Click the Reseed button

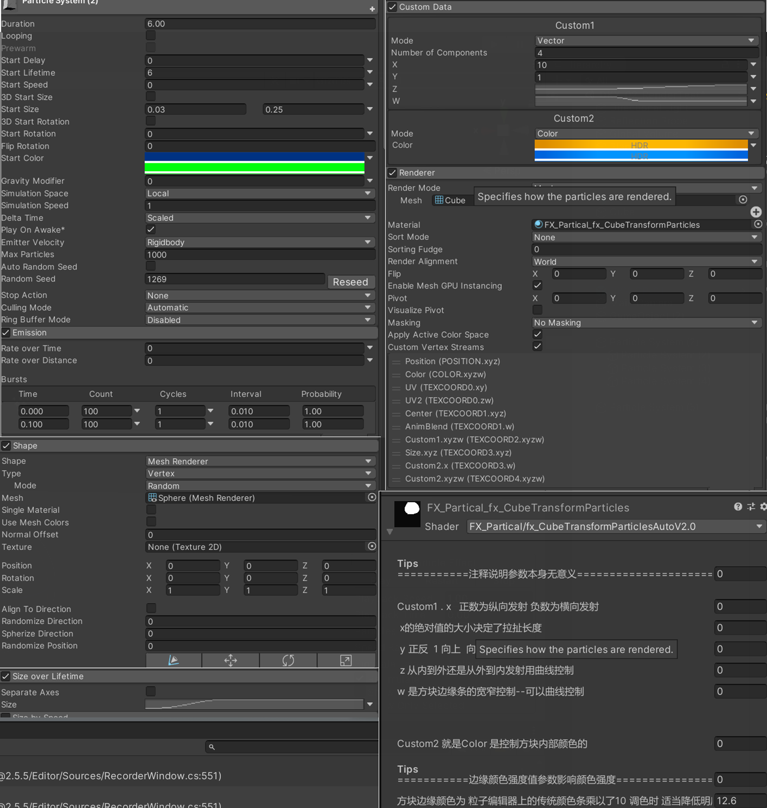coord(351,281)
